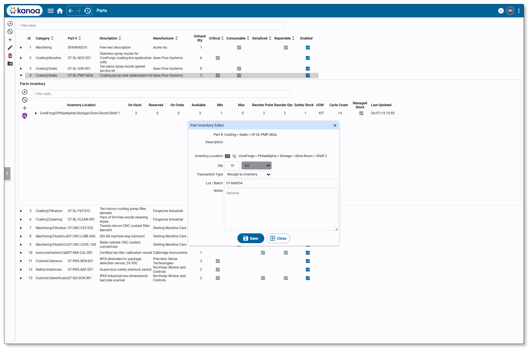The height and width of the screenshot is (348, 528).
Task: Toggle Enabled checkbox for Machining SFA9846518
Action: (x=308, y=47)
